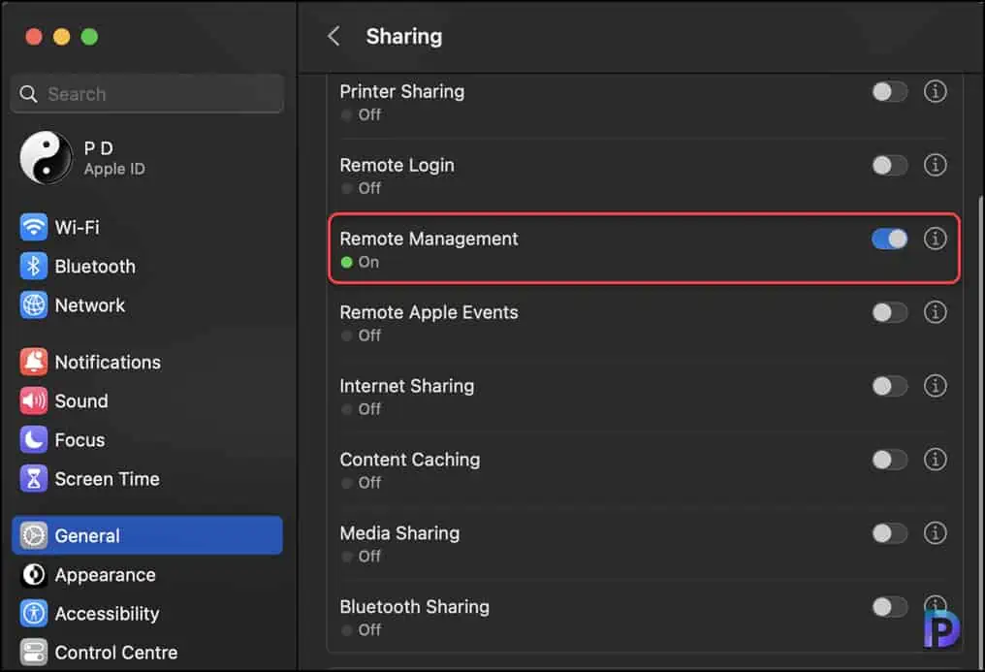This screenshot has width=985, height=672.
Task: Click the General gear icon
Action: (33, 535)
